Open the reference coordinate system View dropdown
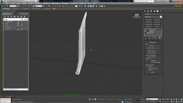Viewport: 183px width, 103px height. coord(39,6)
